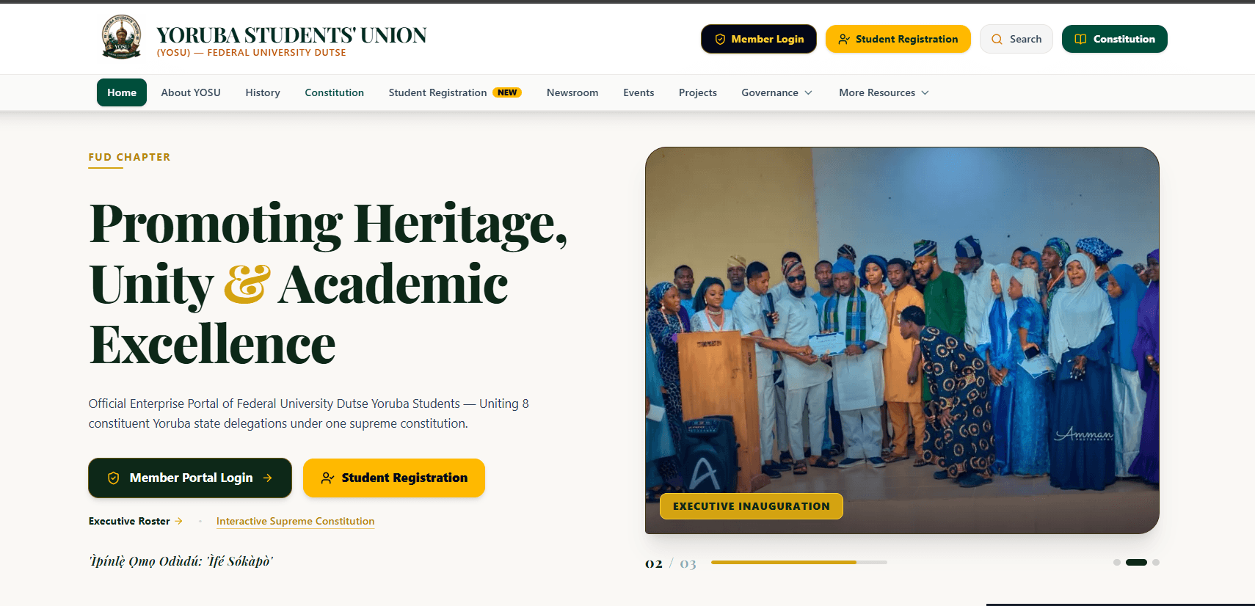Open the About YOSU page
The height and width of the screenshot is (606, 1255).
(191, 92)
